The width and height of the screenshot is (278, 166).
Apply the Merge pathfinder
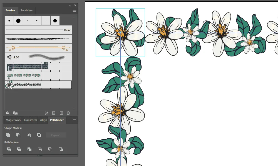(x=29, y=149)
